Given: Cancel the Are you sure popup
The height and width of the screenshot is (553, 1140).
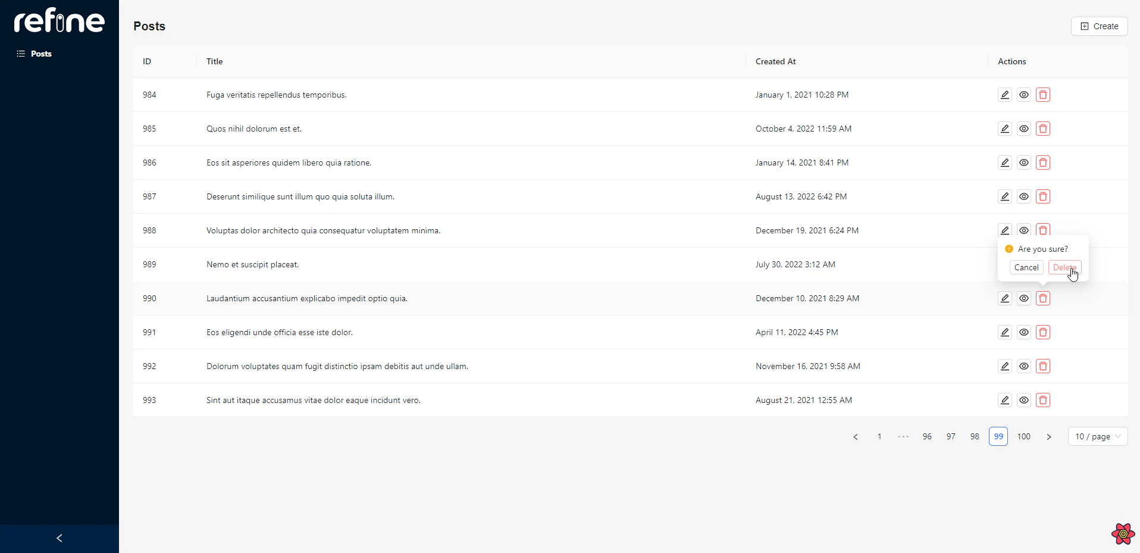Looking at the screenshot, I should 1026,267.
